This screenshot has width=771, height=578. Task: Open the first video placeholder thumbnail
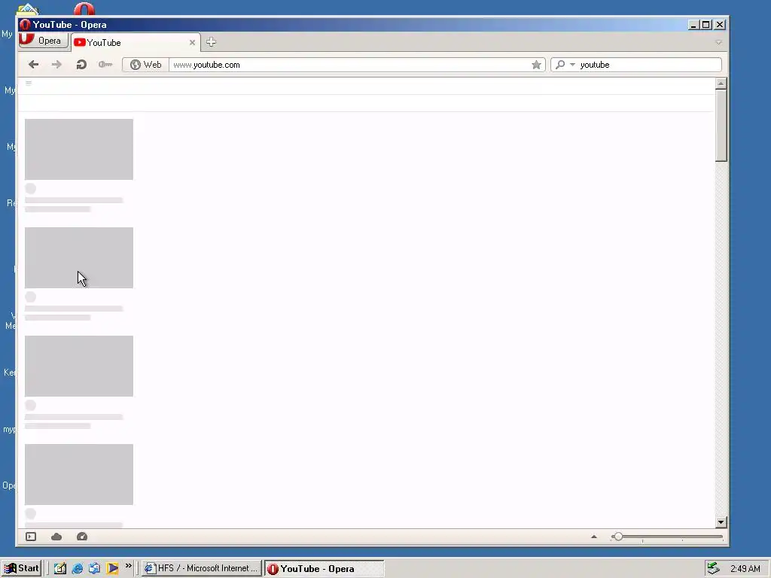(78, 150)
